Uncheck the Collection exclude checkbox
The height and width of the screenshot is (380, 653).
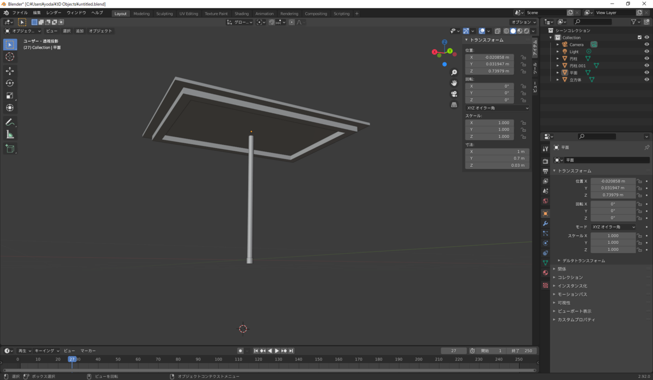(x=639, y=38)
